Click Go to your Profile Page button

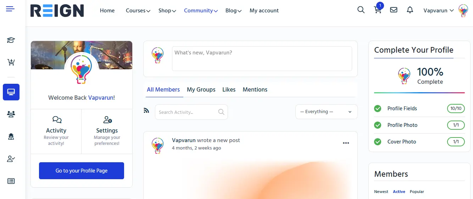(82, 171)
